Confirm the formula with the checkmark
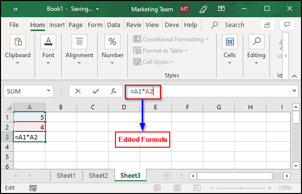The image size is (302, 194). click(96, 91)
